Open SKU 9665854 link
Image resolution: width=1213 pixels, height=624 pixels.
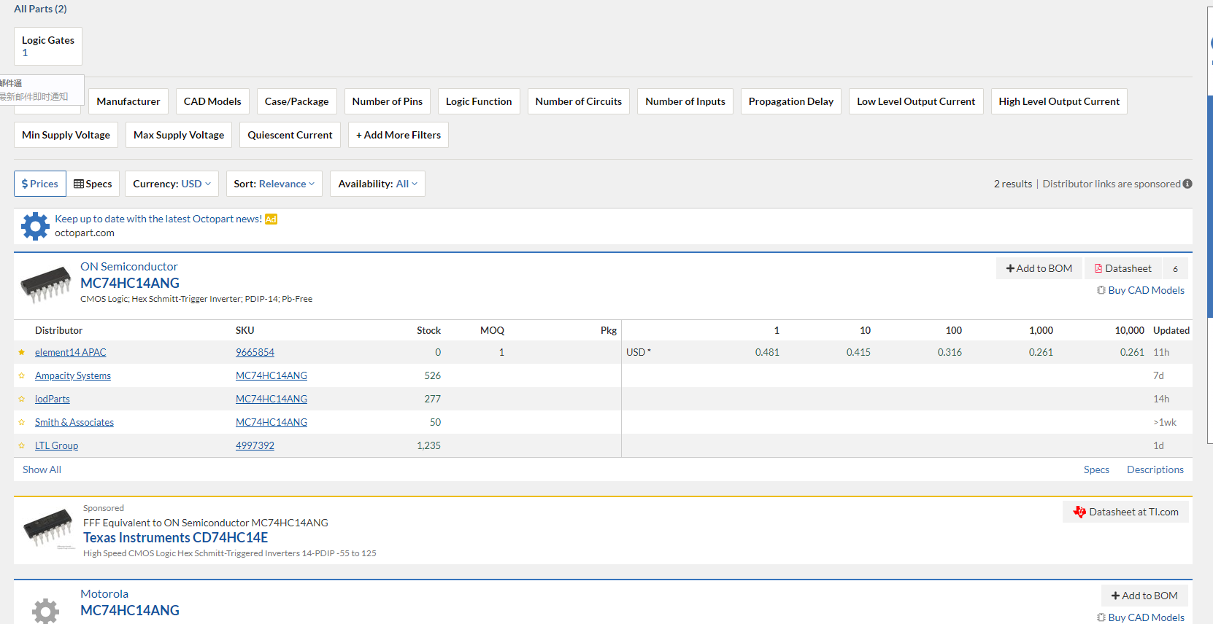[x=255, y=352]
